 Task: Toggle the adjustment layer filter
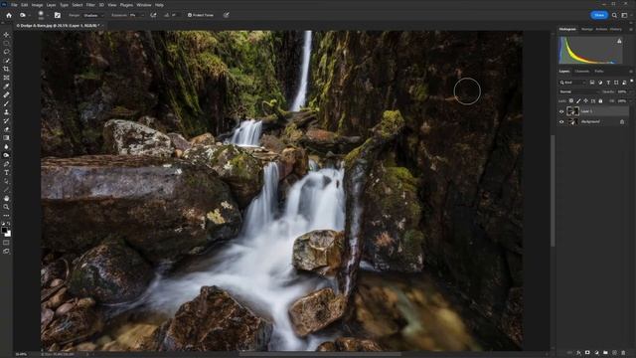coord(600,83)
